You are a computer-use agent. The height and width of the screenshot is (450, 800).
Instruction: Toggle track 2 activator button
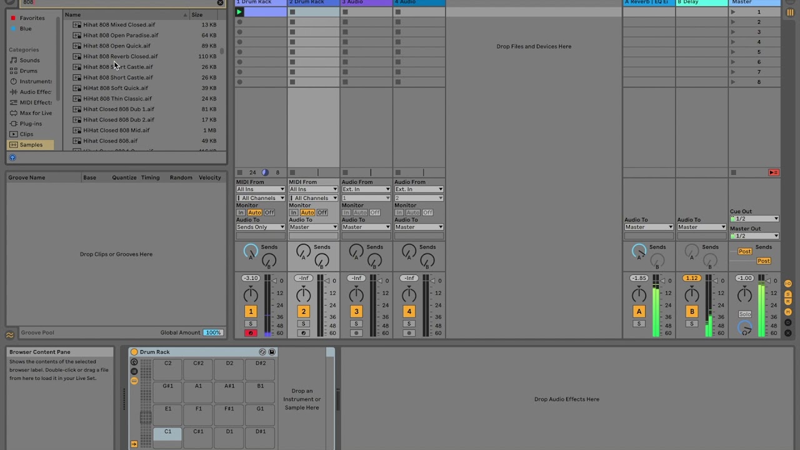point(303,311)
